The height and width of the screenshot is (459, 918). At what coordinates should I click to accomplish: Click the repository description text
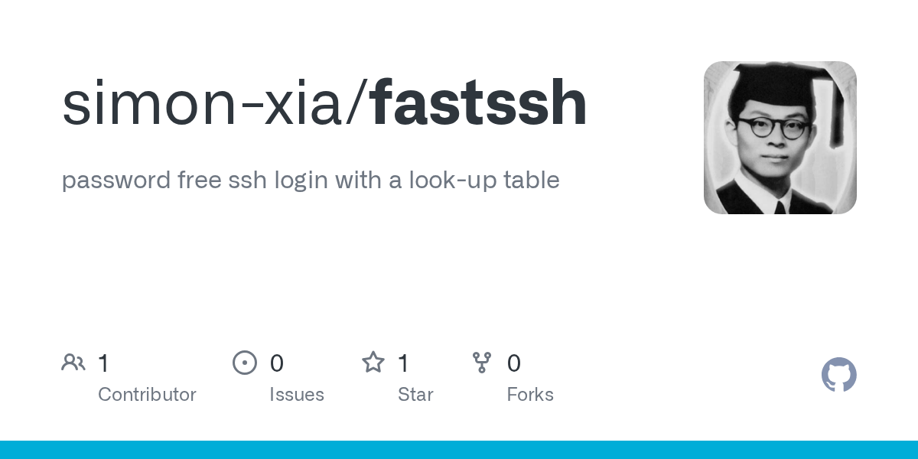click(311, 181)
